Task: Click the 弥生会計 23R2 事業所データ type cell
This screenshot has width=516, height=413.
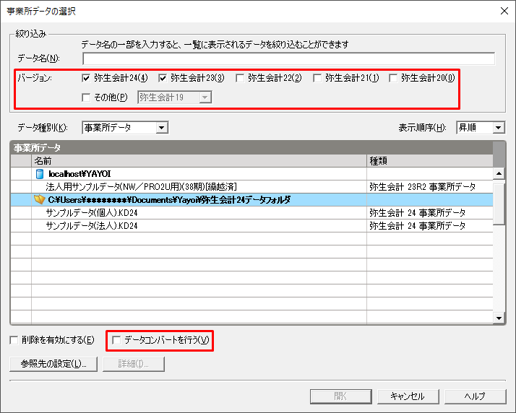Action: tap(430, 187)
